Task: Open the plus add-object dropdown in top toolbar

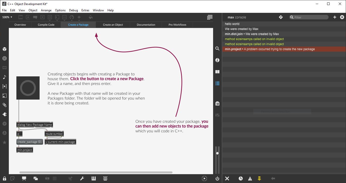Action: tap(79, 17)
